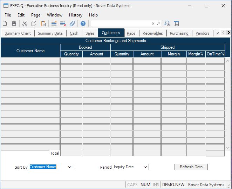232x189 pixels.
Task: Click the Save disk icon
Action: (14, 23)
